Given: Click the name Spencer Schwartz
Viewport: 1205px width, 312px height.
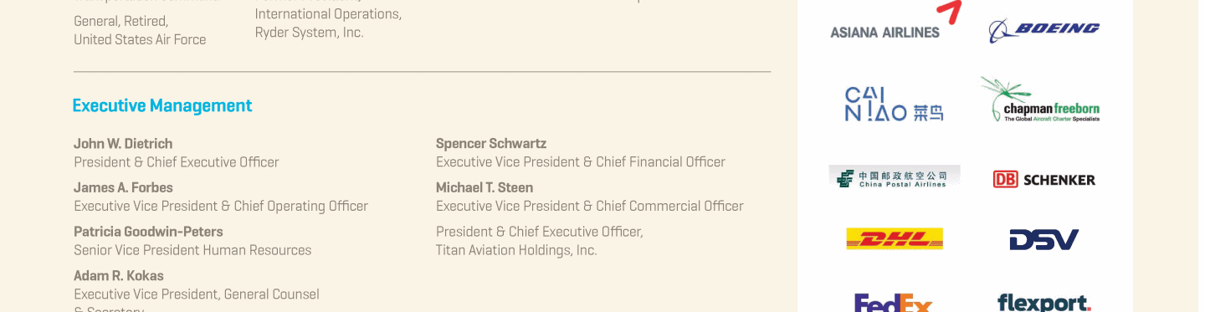Looking at the screenshot, I should click(x=491, y=144).
